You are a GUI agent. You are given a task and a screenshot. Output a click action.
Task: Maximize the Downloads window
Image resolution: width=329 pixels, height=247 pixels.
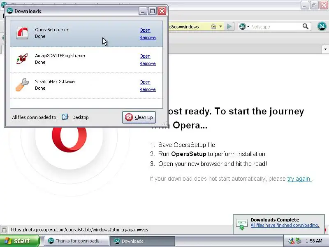click(x=152, y=11)
